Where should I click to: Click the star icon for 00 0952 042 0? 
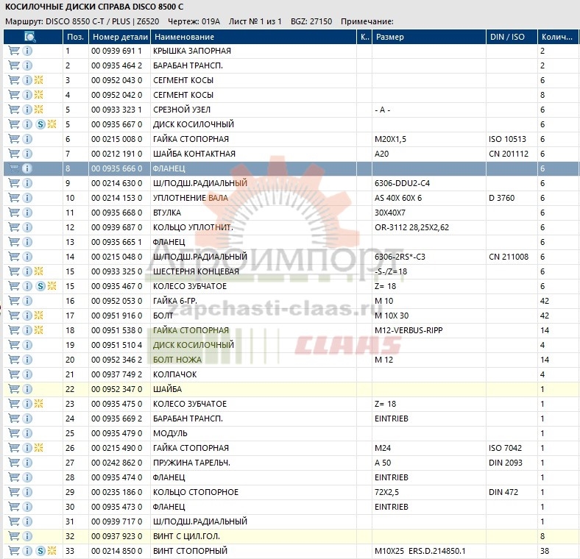click(x=39, y=95)
